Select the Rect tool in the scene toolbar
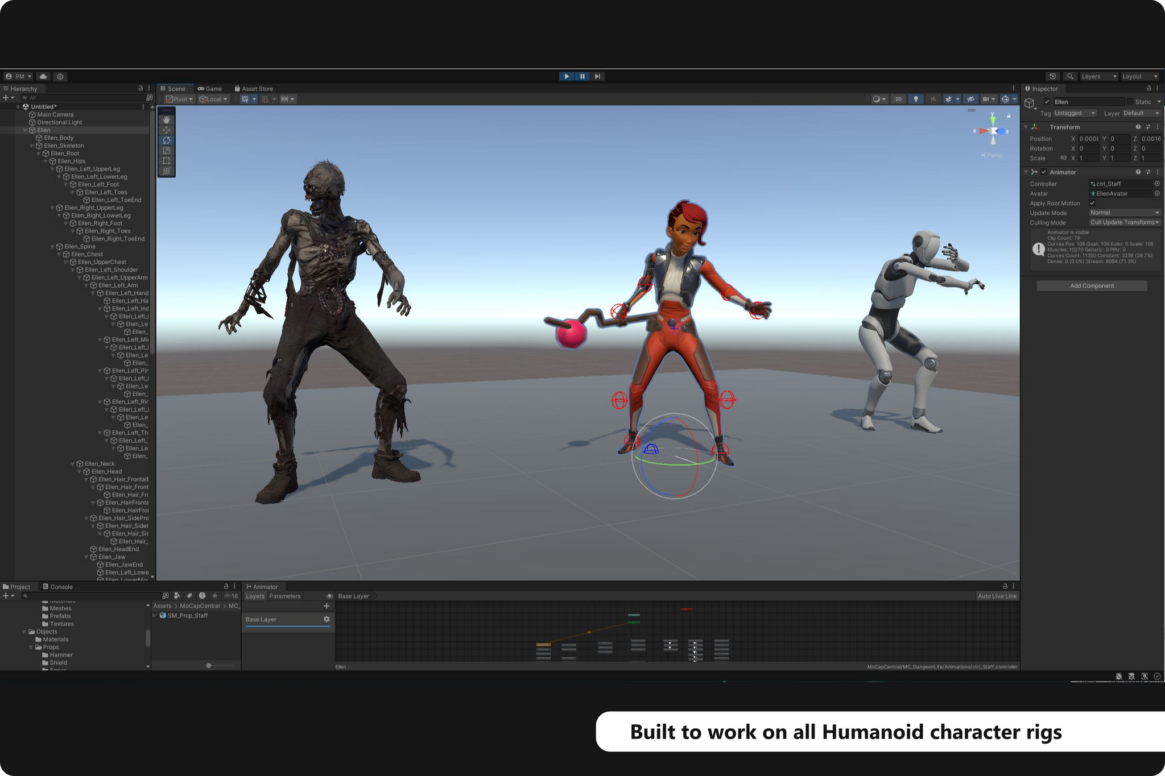 167,161
